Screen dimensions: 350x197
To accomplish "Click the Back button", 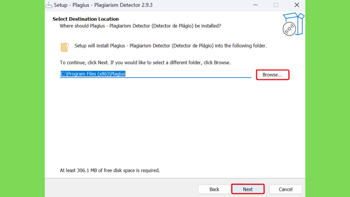I will 214,189.
